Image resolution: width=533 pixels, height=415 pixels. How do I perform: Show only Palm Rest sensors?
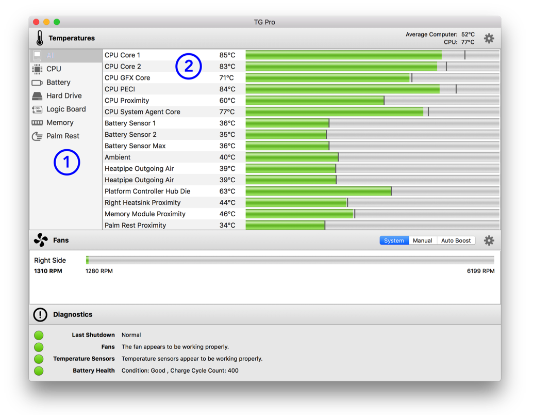pos(65,136)
